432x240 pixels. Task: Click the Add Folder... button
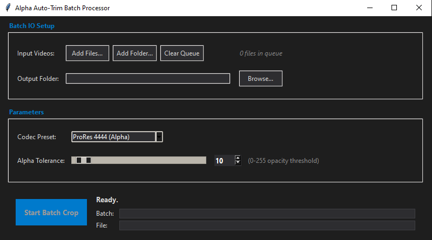tap(134, 53)
